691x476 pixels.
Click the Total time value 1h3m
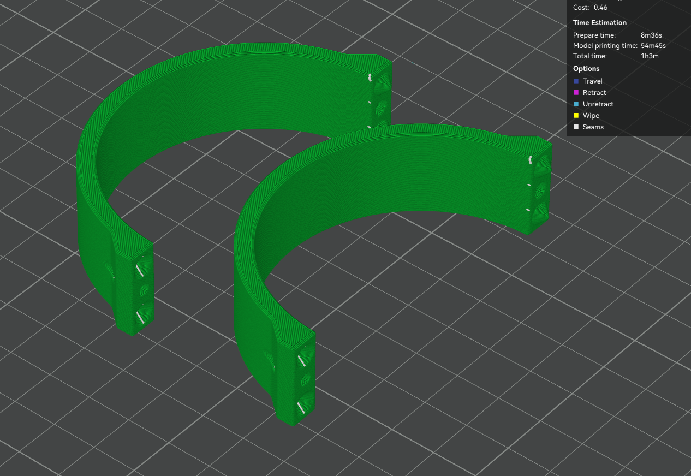650,56
